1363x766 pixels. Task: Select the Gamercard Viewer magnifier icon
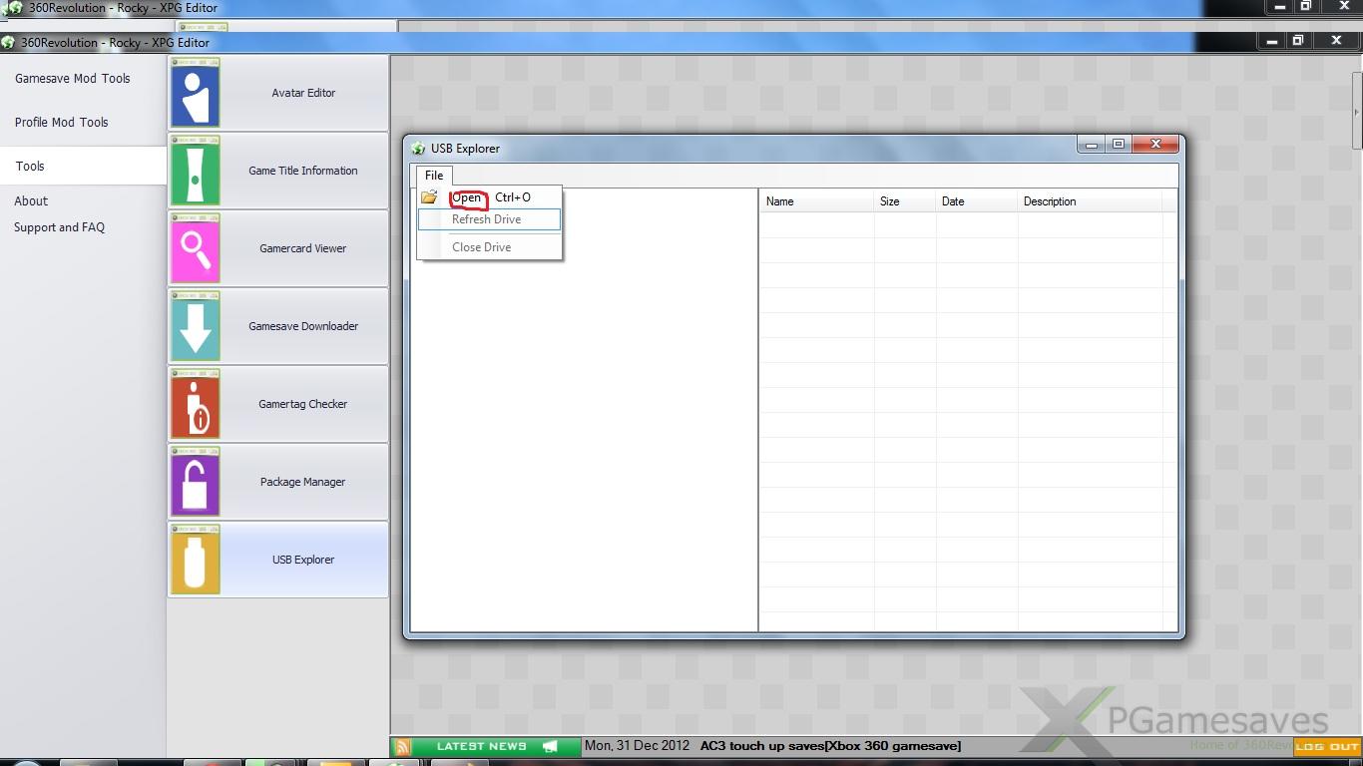[x=195, y=248]
